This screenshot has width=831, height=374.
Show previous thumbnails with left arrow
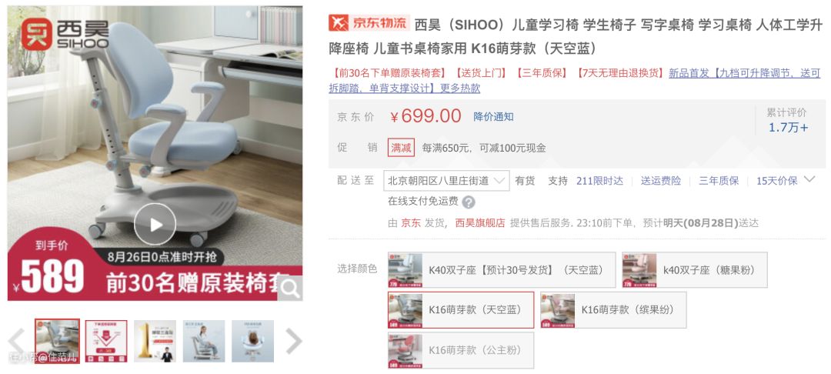click(16, 341)
